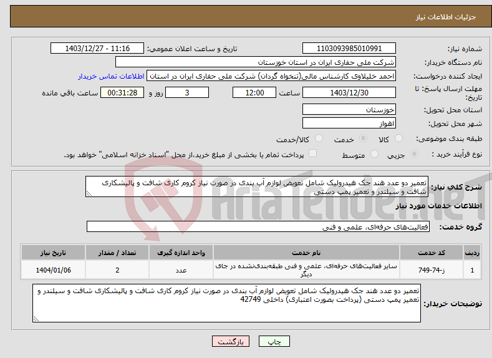Viewport: 492px width, 358px height.
Task: Select the جزیی purchase type radio
Action: 414,154
